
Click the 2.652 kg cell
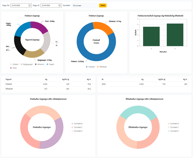click(x=45, y=84)
